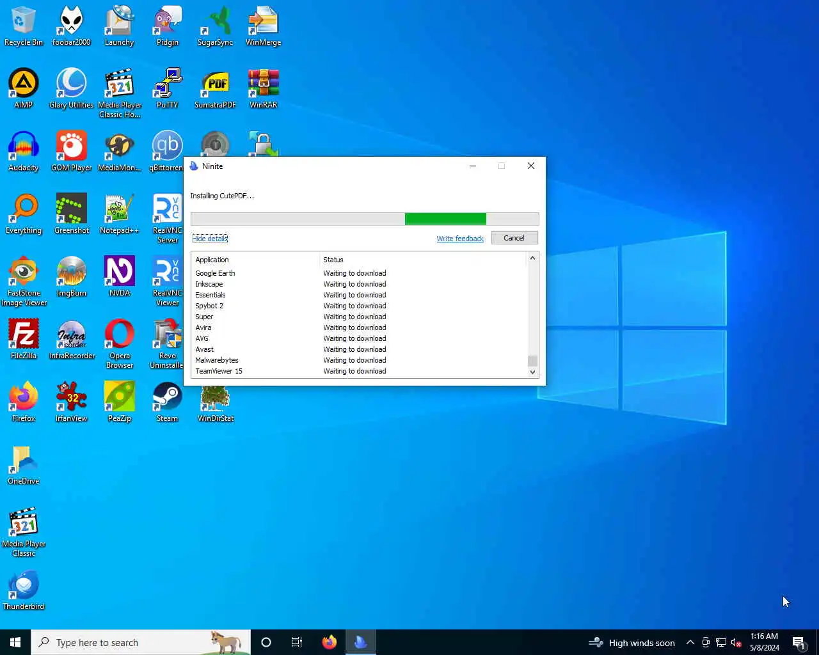Select the PuTTY desktop shortcut
819x655 pixels.
168,88
